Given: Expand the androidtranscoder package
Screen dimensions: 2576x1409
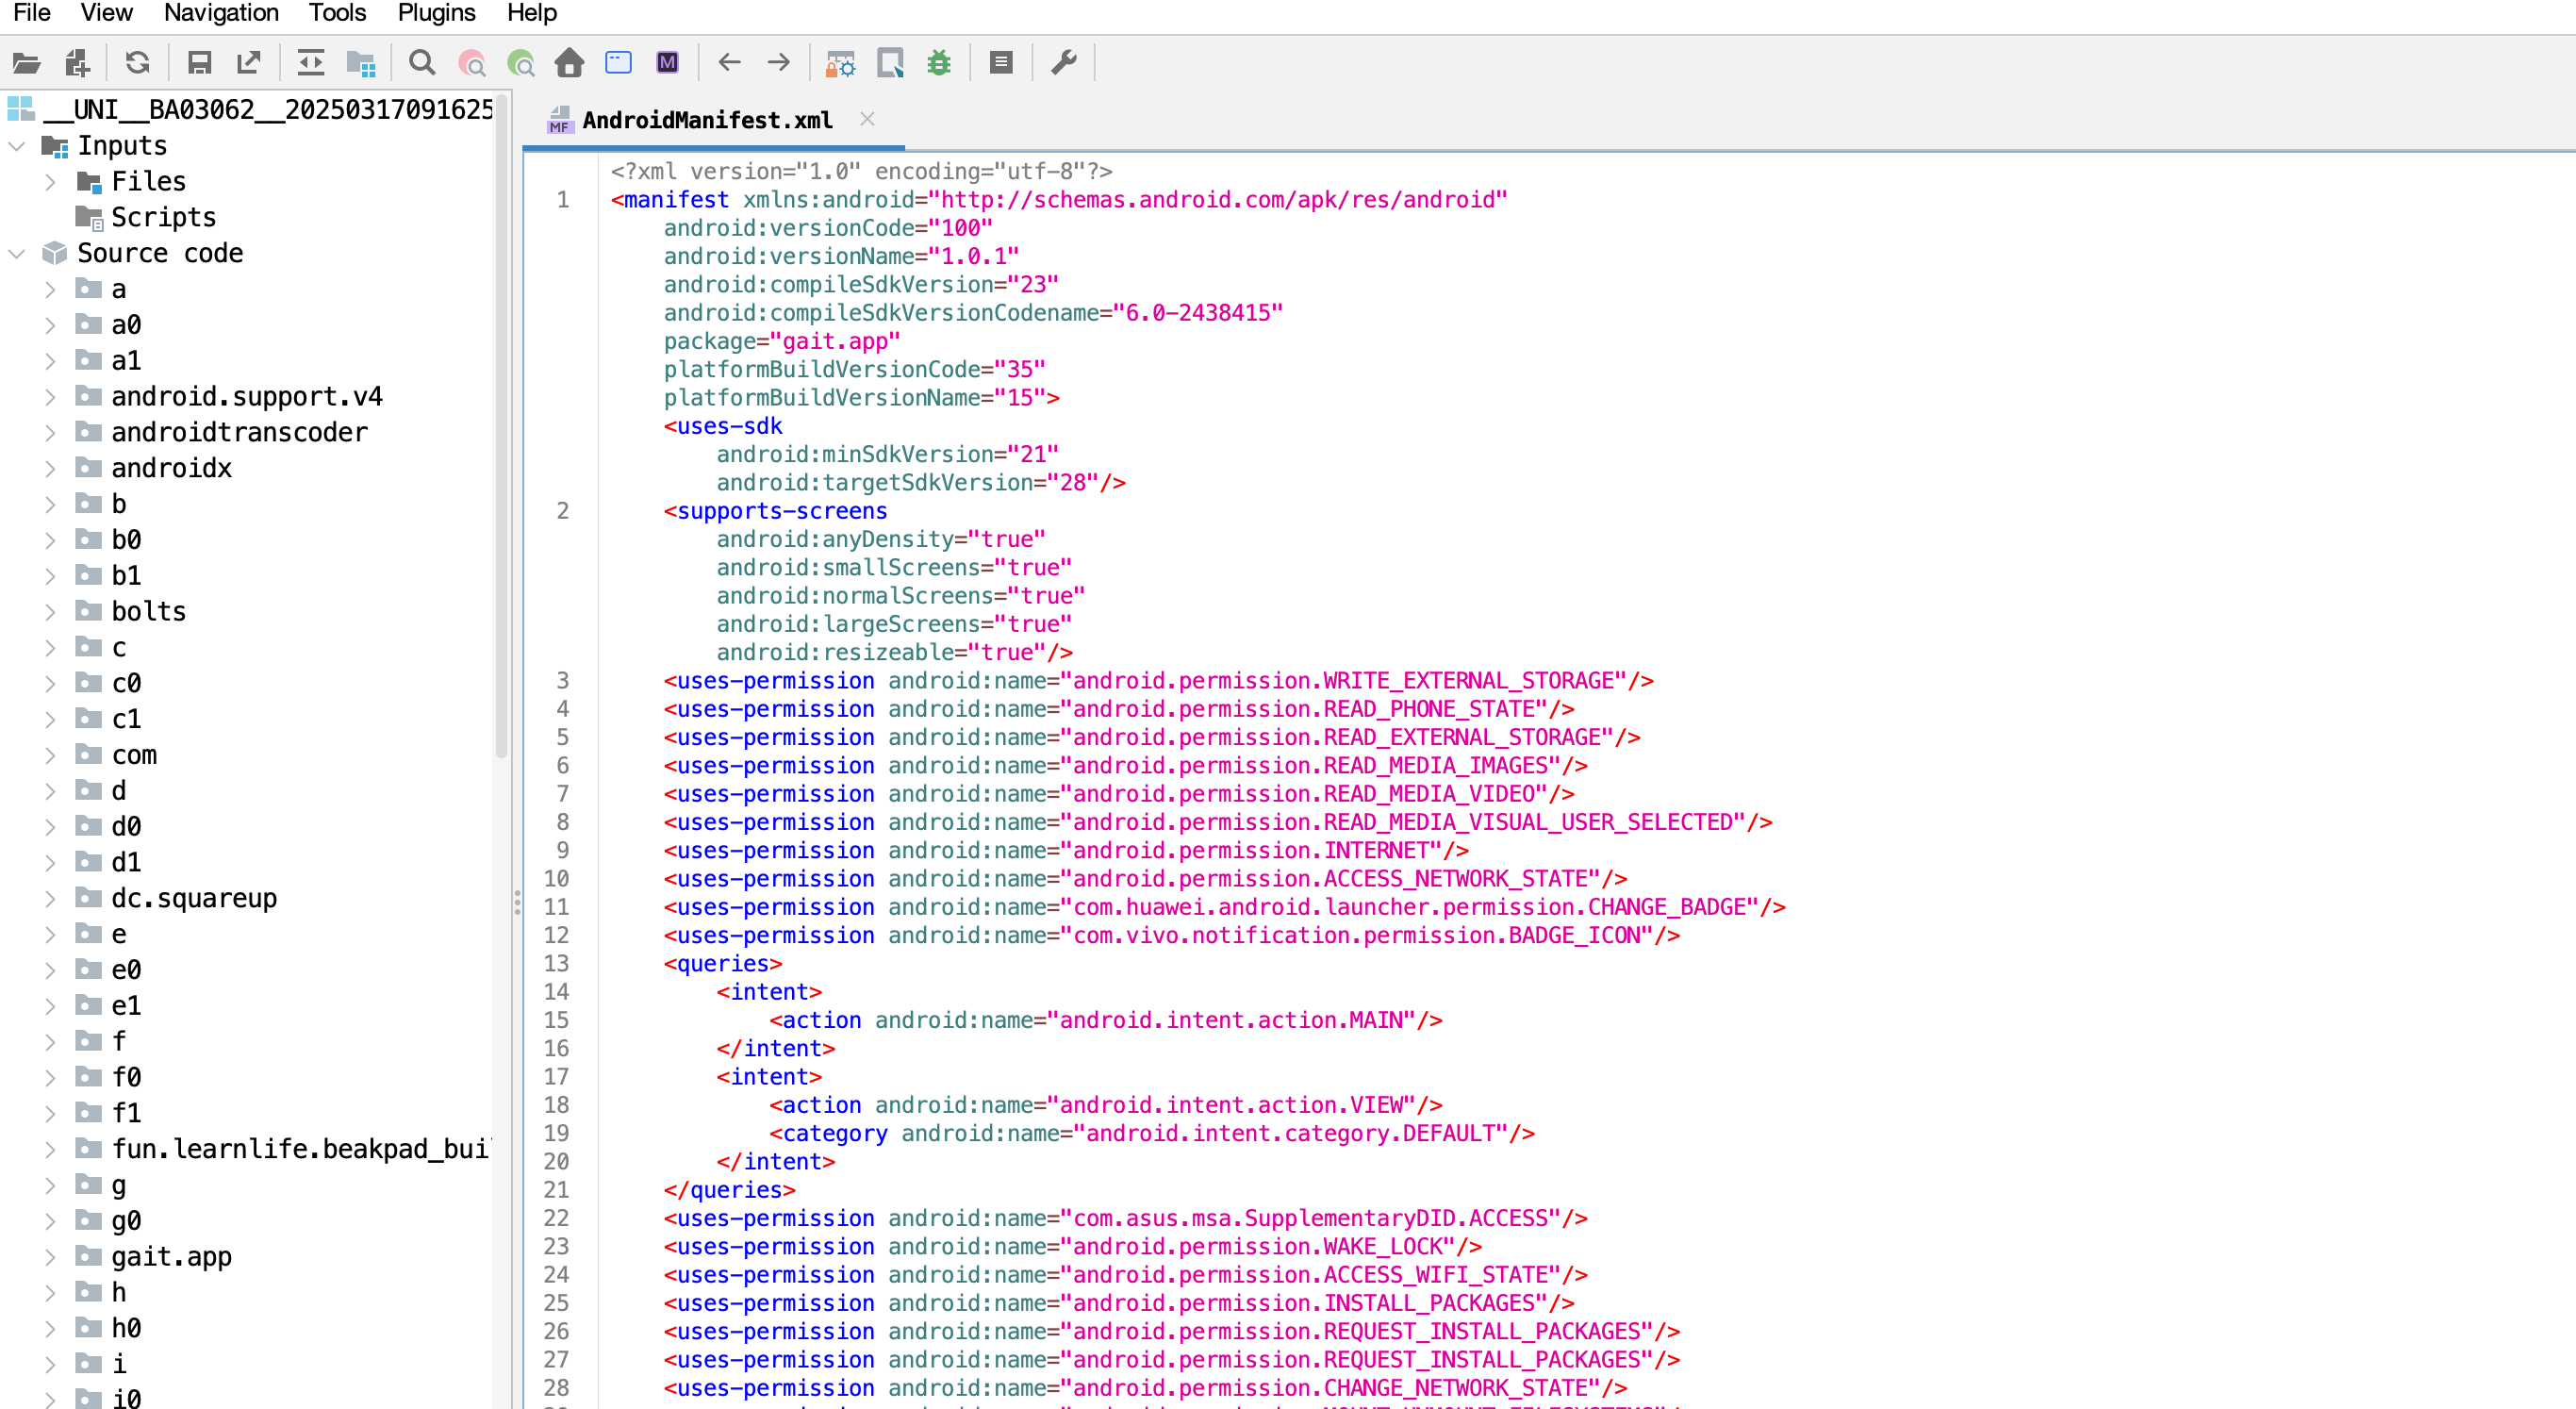Looking at the screenshot, I should coord(50,433).
